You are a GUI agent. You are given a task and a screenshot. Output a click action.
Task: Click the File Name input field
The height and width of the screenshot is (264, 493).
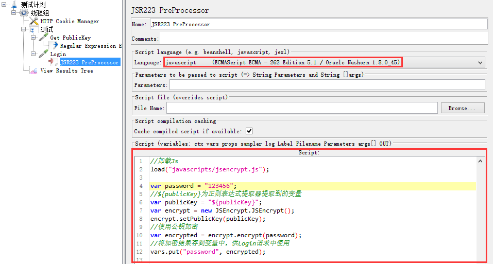(x=302, y=108)
